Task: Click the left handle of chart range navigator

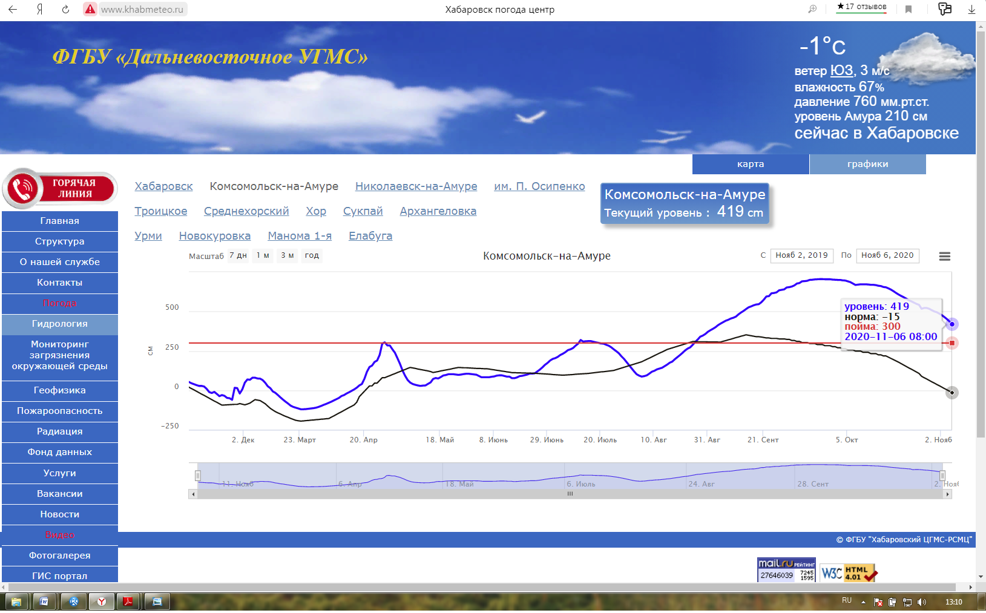Action: (198, 476)
